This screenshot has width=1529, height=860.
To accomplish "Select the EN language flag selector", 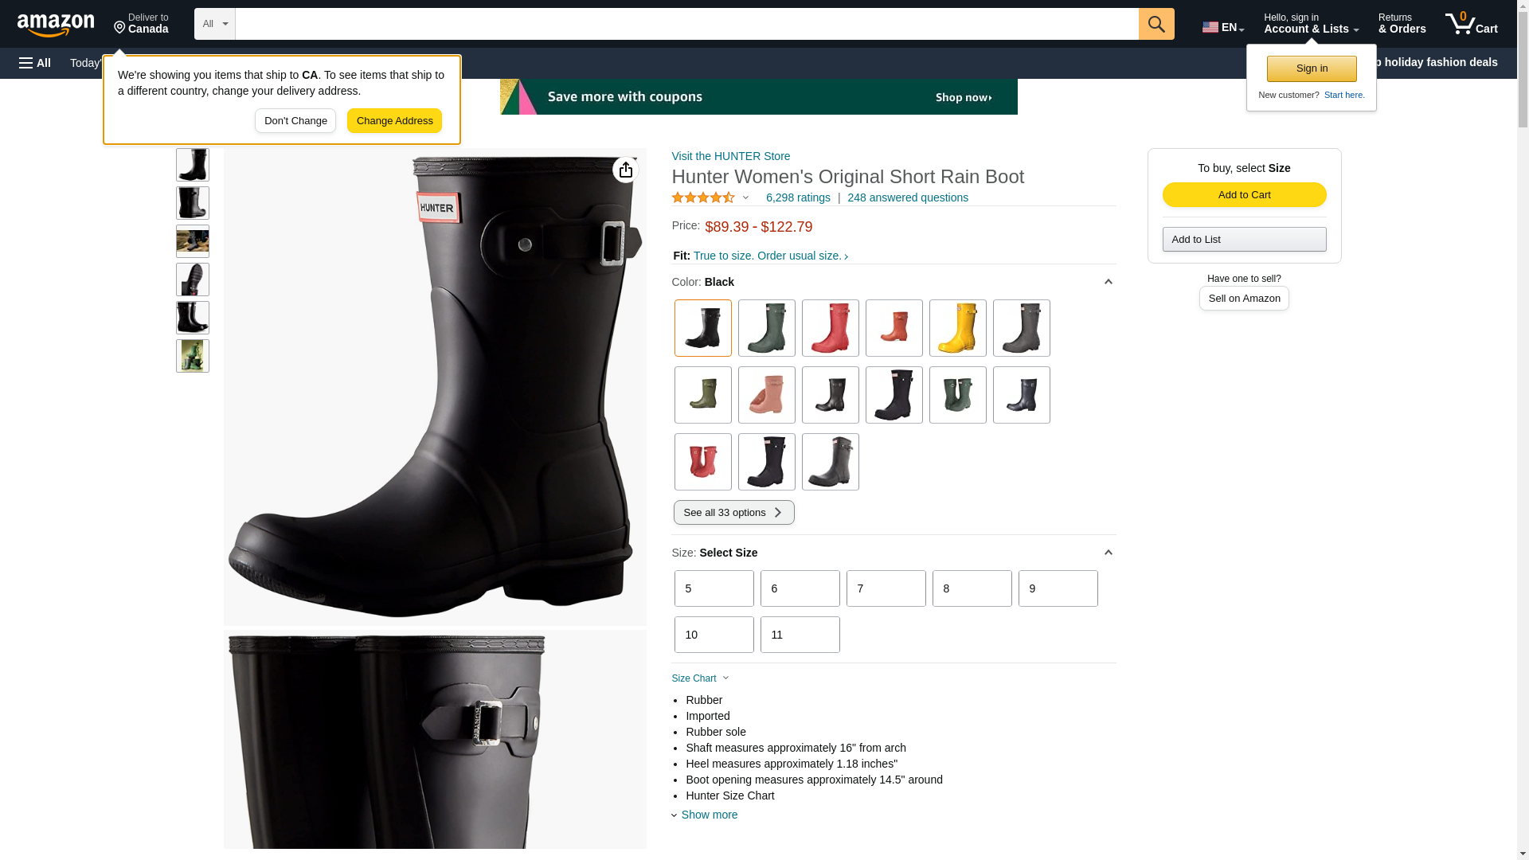I will pos(1222,27).
